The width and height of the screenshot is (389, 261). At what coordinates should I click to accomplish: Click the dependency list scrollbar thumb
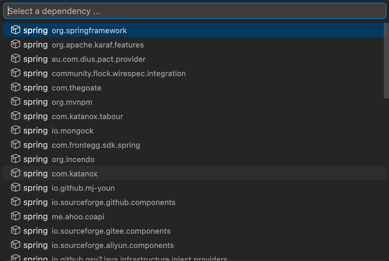386,61
